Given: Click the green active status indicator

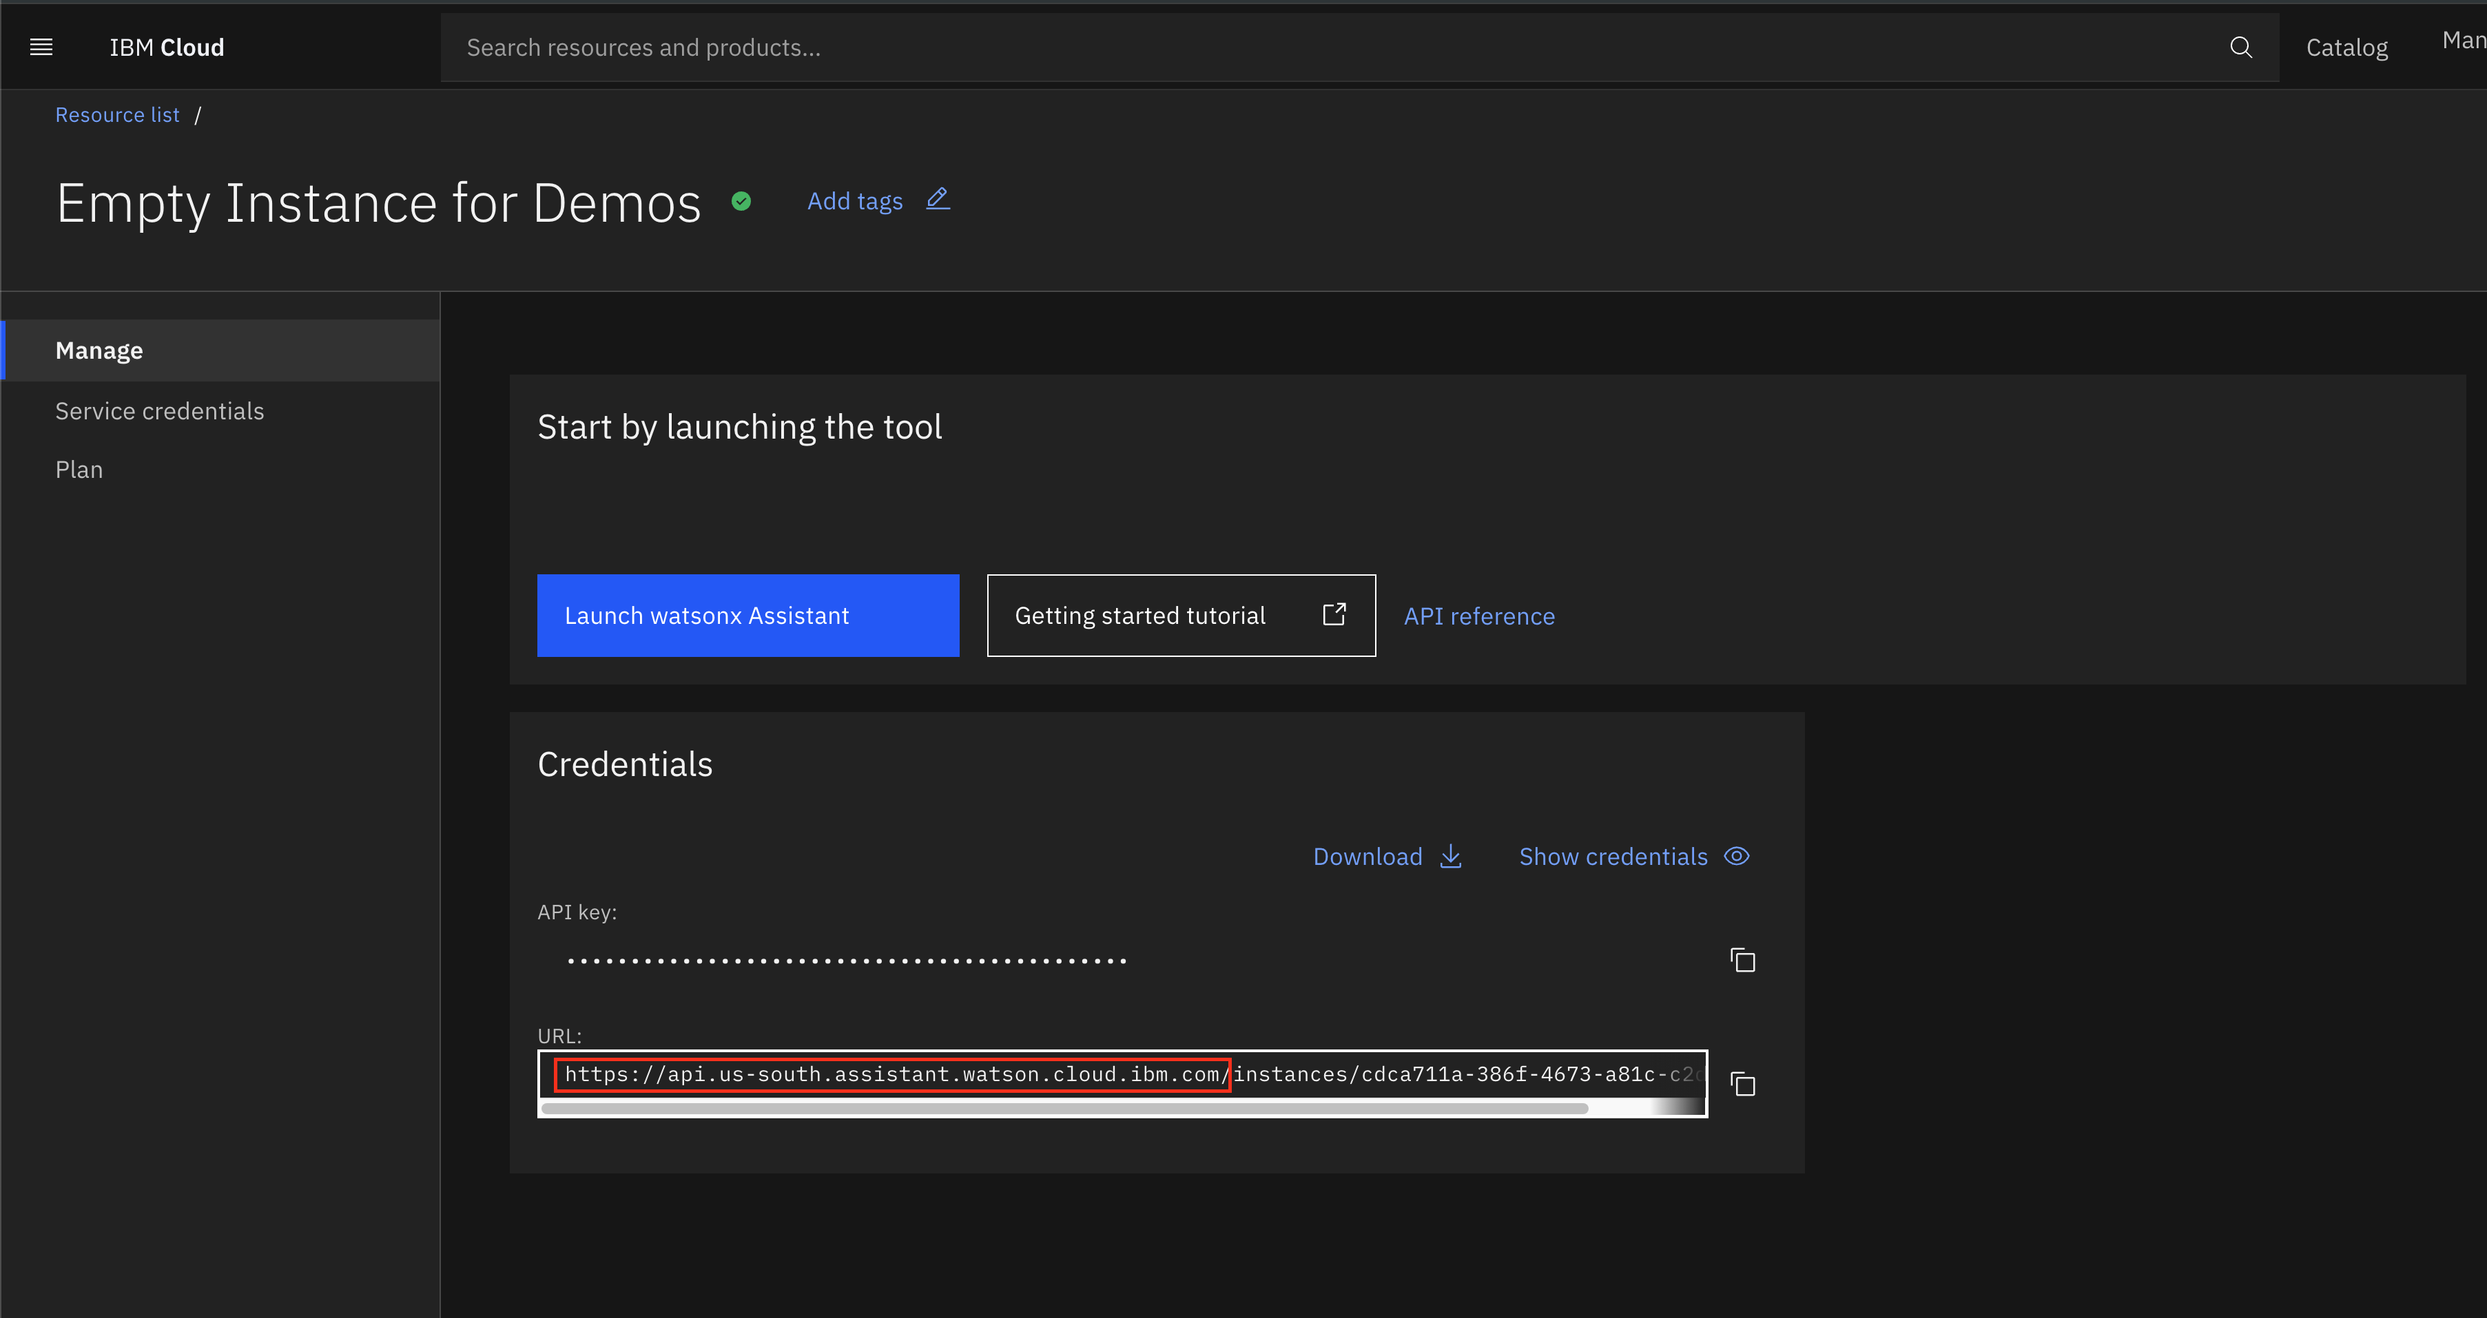Looking at the screenshot, I should [741, 200].
